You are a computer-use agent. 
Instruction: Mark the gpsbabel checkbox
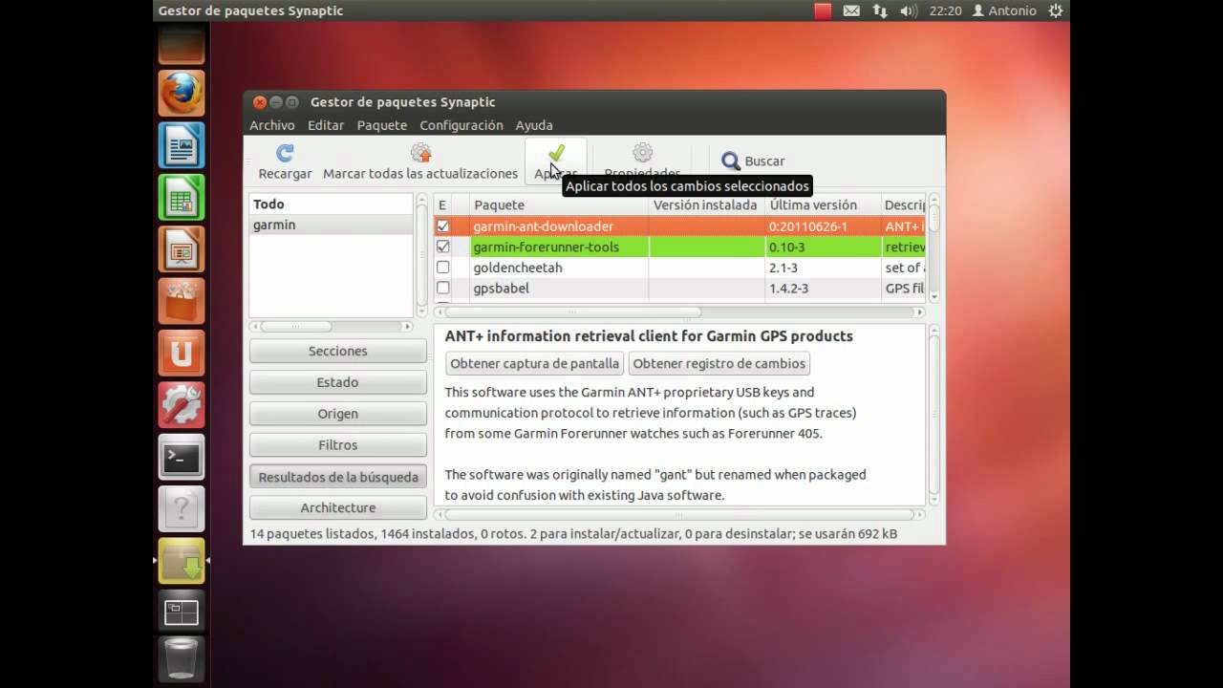tap(442, 288)
